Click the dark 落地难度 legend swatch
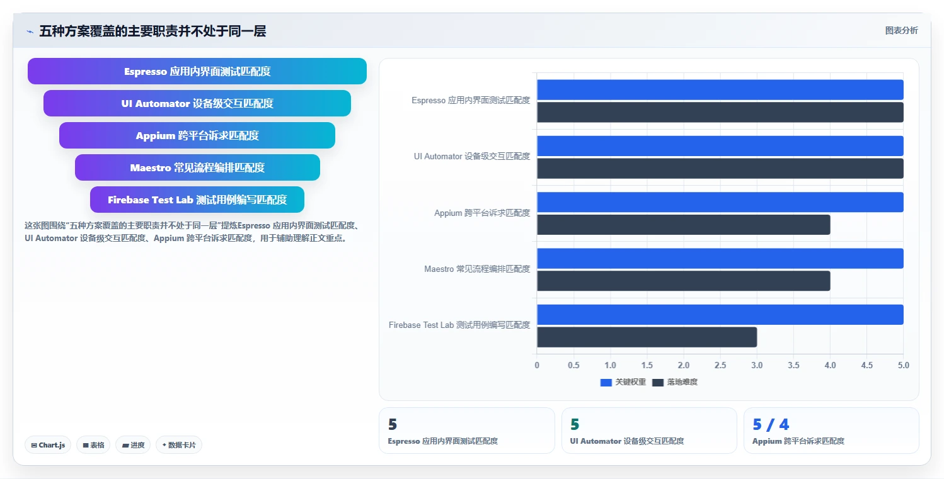Screen dimensions: 944x479 pos(658,383)
